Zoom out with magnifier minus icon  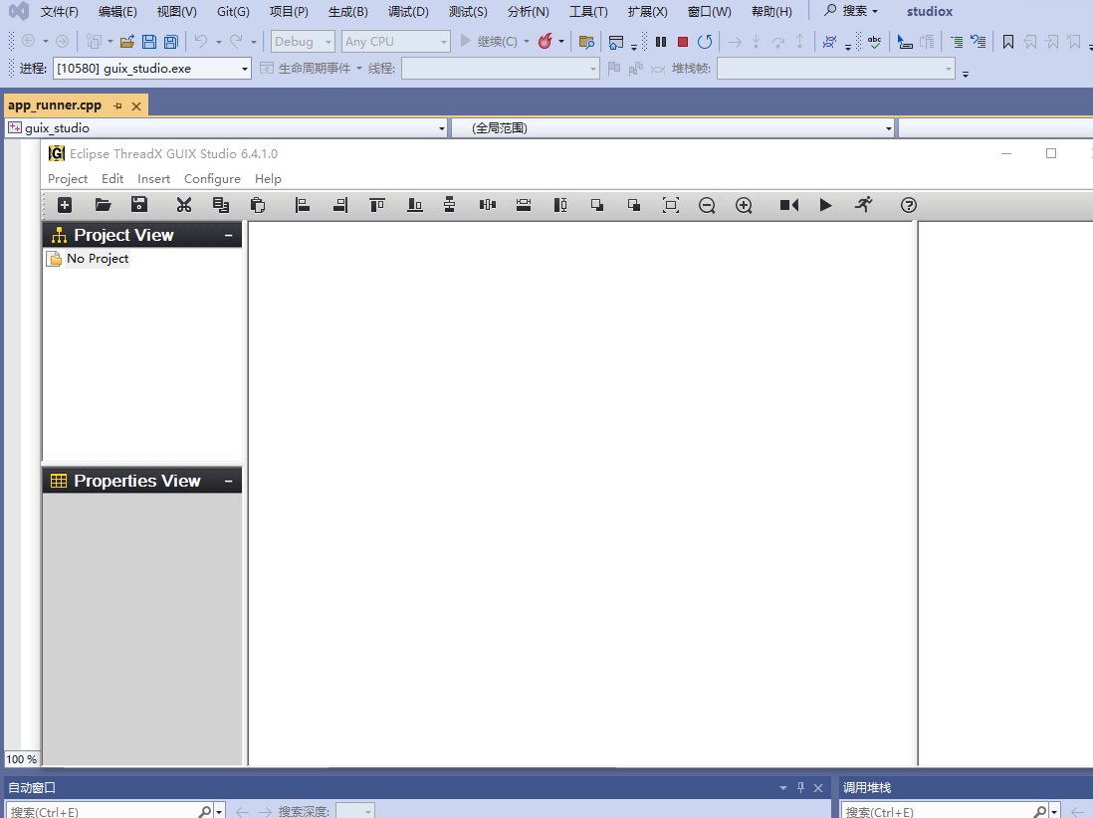tap(707, 205)
